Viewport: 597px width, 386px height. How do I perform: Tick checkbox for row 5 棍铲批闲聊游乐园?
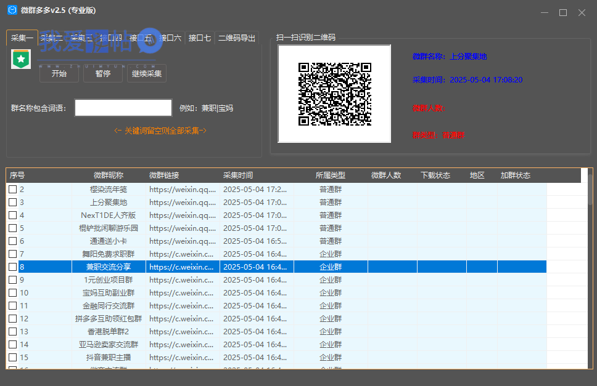[12, 228]
